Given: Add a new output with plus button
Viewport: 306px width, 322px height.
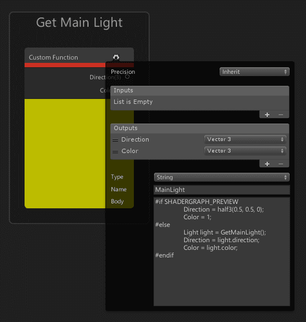Looking at the screenshot, I should (267, 164).
